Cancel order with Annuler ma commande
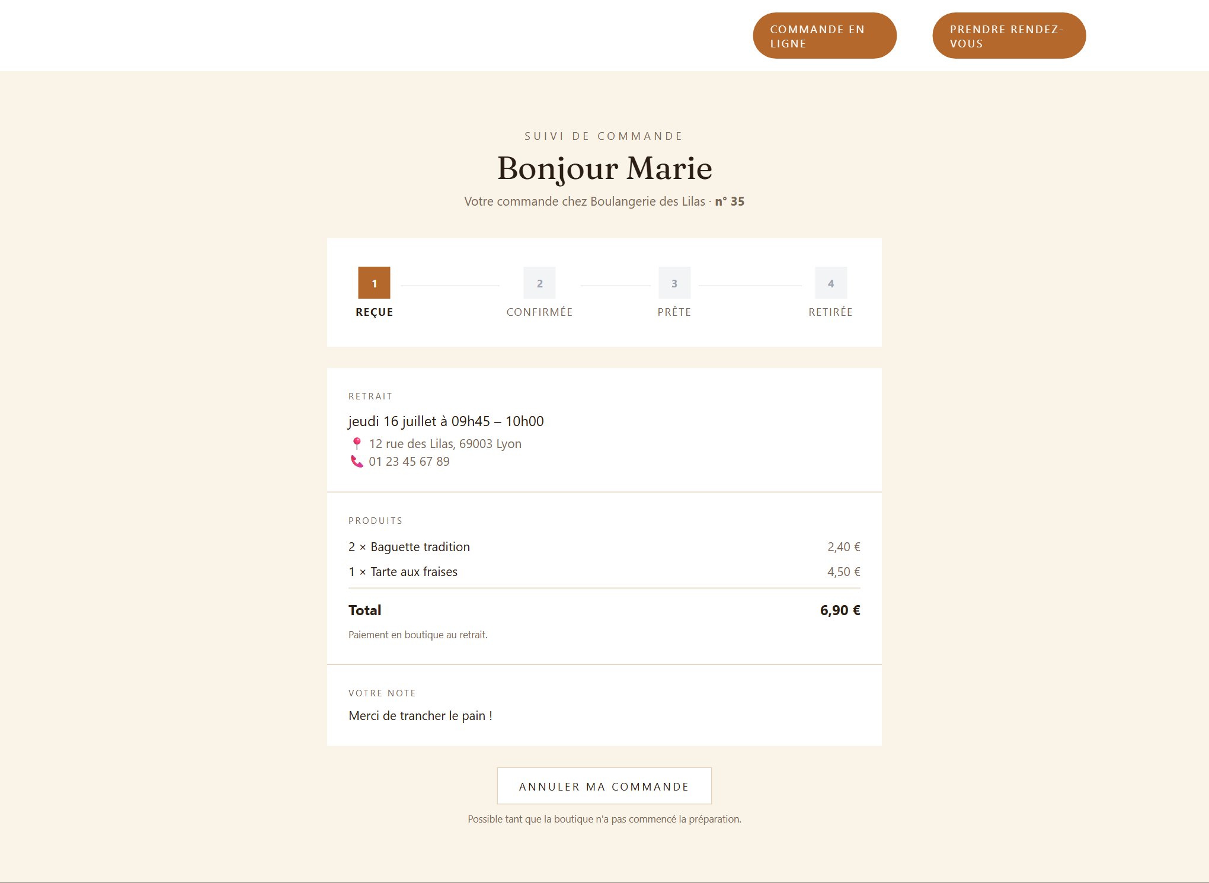This screenshot has width=1209, height=883. [604, 786]
